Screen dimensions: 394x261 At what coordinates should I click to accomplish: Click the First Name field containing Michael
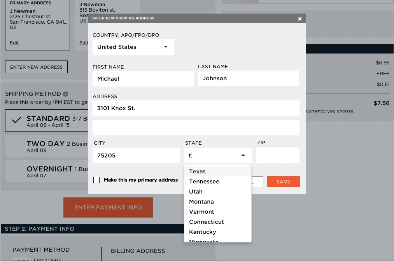click(143, 79)
